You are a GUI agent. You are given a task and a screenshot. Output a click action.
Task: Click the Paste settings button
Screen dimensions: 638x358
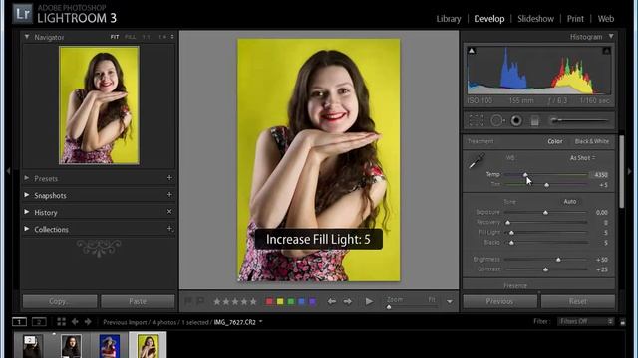[x=138, y=301]
